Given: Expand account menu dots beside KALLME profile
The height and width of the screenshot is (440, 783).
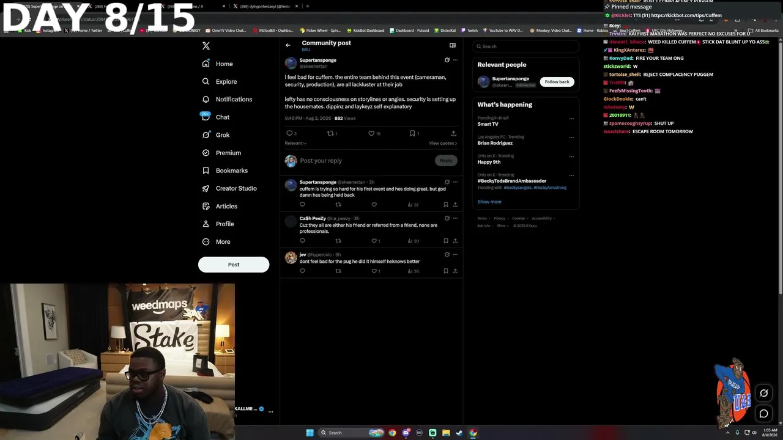Looking at the screenshot, I should coord(270,411).
